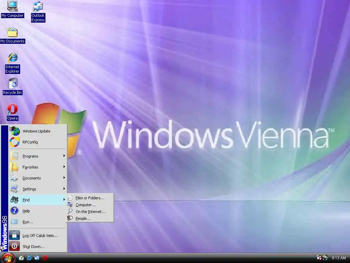
Task: Launch Opera from the quick launch bar
Action: [x=45, y=258]
